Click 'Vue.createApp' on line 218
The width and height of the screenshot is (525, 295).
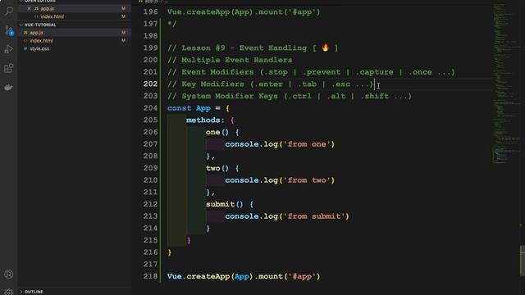[199, 276]
